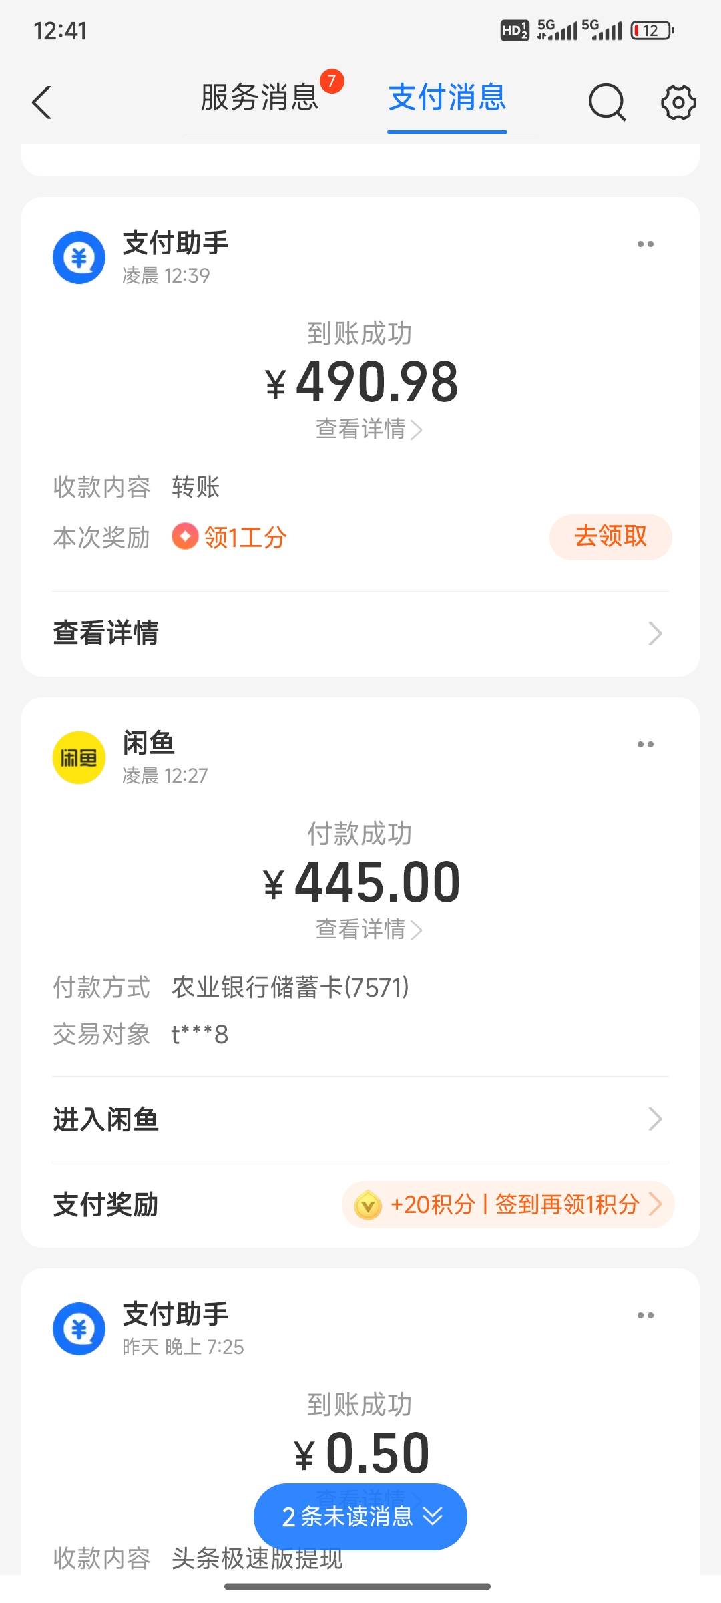Image resolution: width=721 pixels, height=1603 pixels.
Task: Open more options on the 0.50 card
Action: [645, 1315]
